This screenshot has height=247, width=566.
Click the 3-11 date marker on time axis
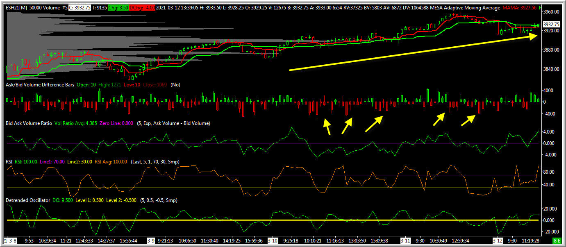pyautogui.click(x=405, y=240)
